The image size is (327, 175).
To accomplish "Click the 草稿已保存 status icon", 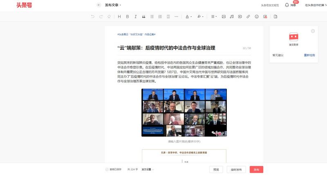I will click(x=107, y=169).
